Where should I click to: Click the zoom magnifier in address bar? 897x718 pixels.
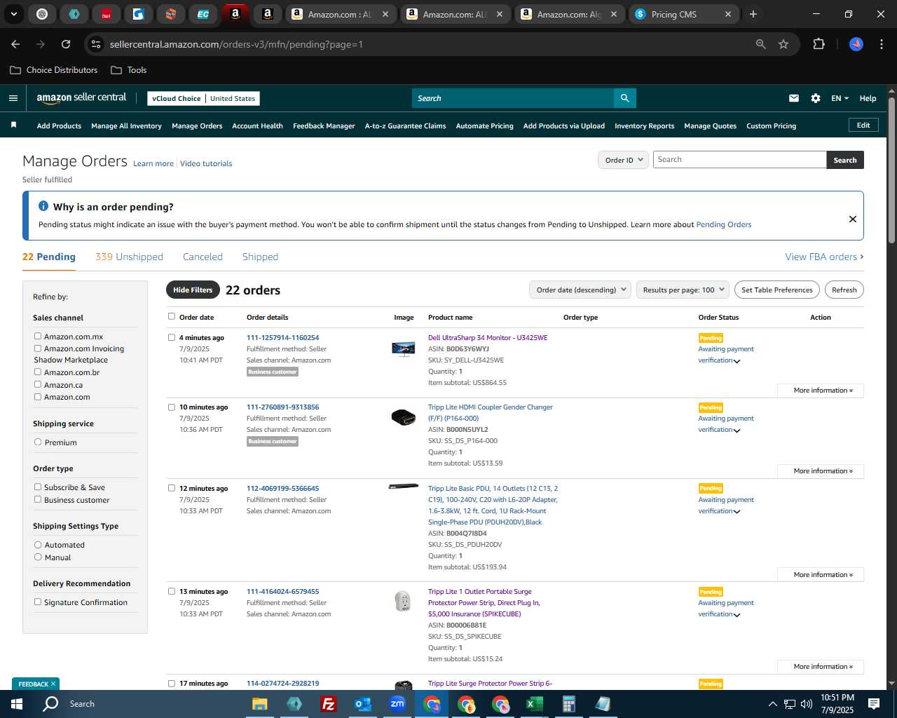(760, 44)
